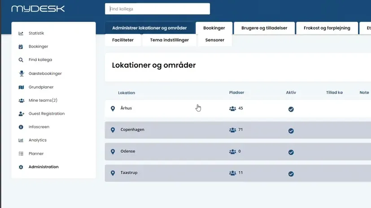Click the Grundplaner map icon
The image size is (371, 208).
click(21, 87)
